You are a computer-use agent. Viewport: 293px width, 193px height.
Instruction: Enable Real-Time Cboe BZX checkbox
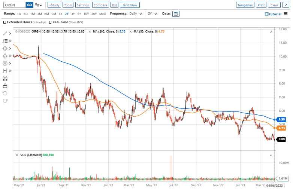pyautogui.click(x=50, y=22)
